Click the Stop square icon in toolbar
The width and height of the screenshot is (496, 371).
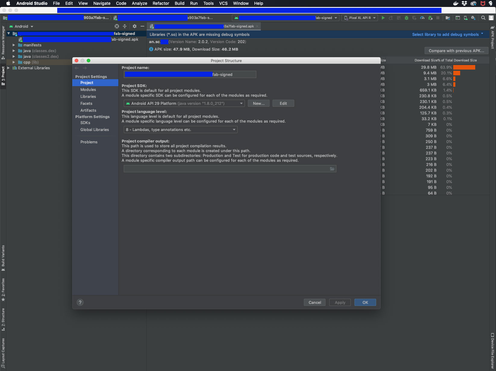coord(438,18)
